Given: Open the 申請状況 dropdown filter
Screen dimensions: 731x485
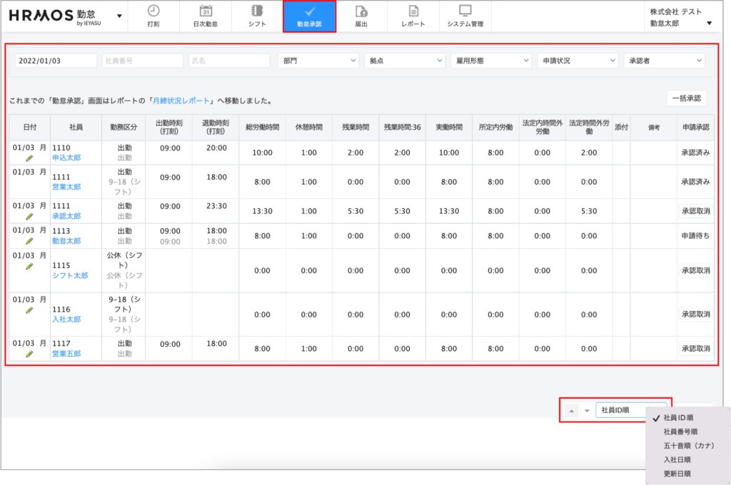Looking at the screenshot, I should pos(578,61).
